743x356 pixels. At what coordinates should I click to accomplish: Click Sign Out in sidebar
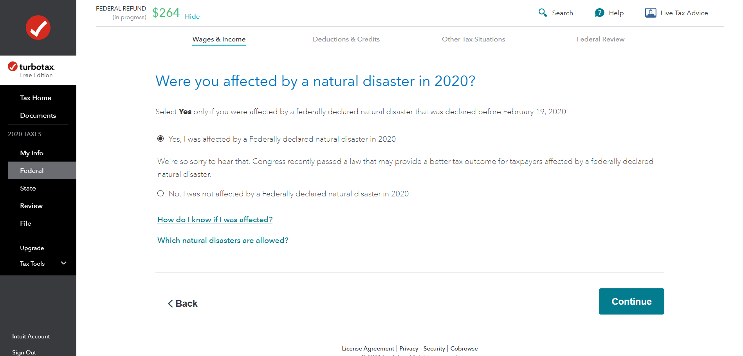point(24,352)
